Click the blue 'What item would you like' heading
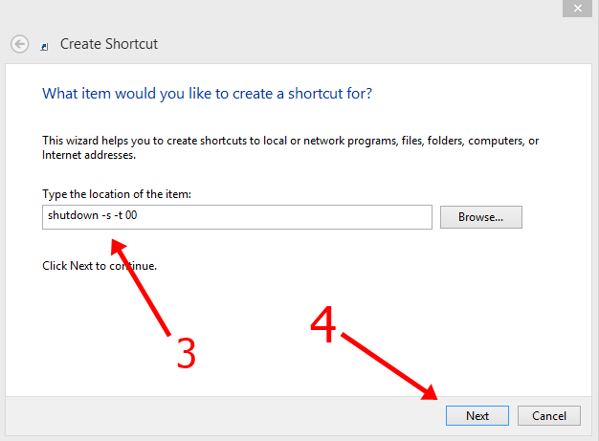Screen dimensions: 599x441 [x=207, y=94]
